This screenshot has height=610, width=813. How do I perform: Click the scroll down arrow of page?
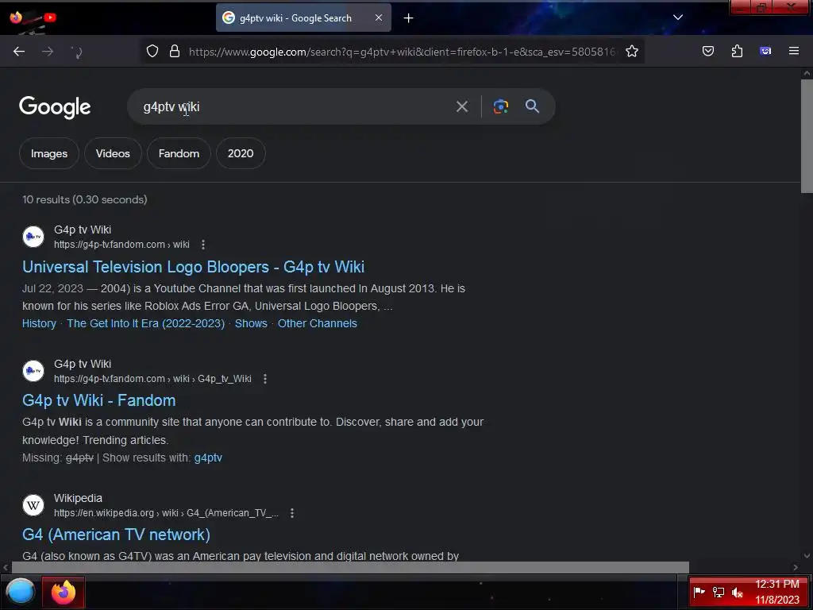[807, 555]
